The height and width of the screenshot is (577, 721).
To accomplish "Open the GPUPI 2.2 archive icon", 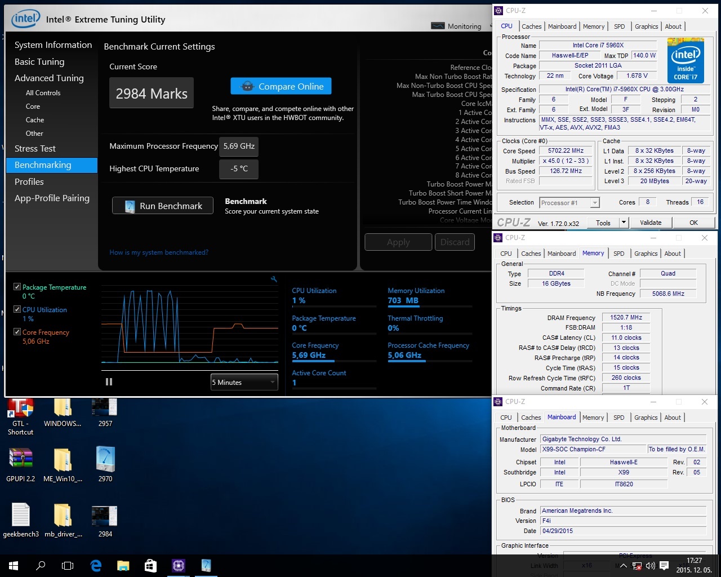I will (x=20, y=465).
